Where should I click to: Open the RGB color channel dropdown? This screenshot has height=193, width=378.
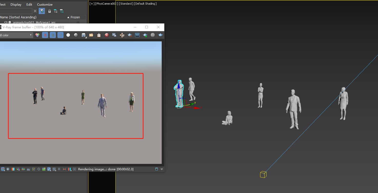pos(16,35)
